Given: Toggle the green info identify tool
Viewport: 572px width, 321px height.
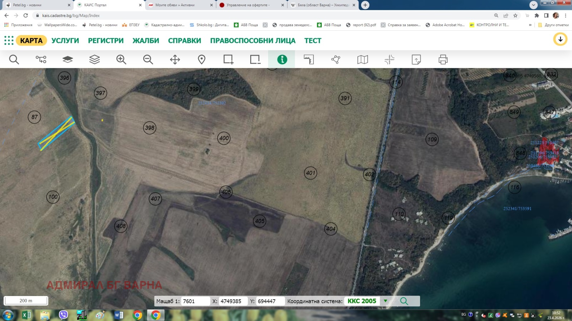Looking at the screenshot, I should click(x=282, y=60).
